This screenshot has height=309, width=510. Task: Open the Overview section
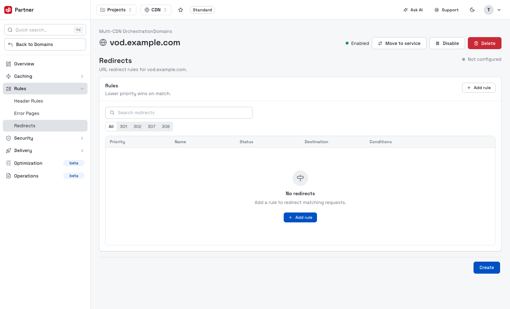[45, 64]
